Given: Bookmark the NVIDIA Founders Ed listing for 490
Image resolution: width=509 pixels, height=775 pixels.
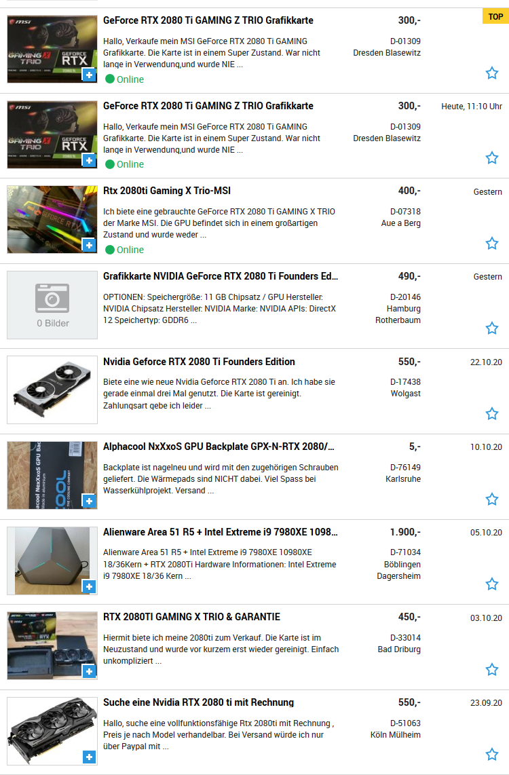Looking at the screenshot, I should [492, 328].
